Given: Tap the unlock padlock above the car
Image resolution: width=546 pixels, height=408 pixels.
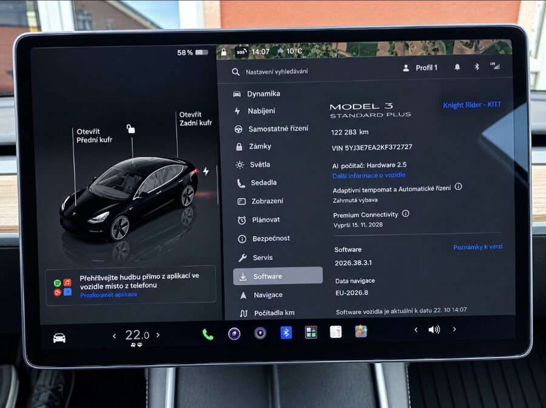Looking at the screenshot, I should tap(130, 129).
